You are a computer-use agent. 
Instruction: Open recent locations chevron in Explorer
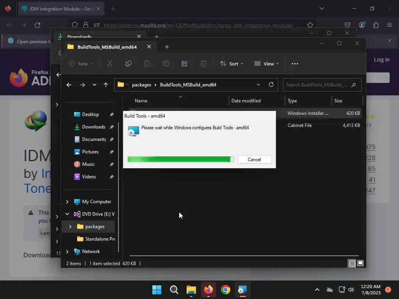[94, 85]
